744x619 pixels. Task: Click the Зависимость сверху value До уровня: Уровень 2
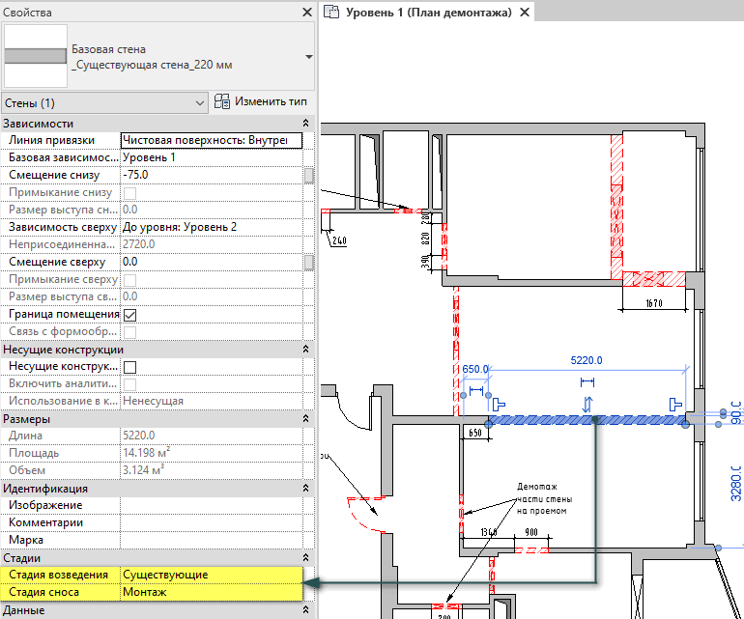click(x=212, y=227)
